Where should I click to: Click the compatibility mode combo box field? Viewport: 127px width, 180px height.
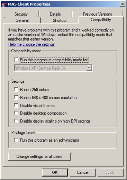[x=53, y=68]
